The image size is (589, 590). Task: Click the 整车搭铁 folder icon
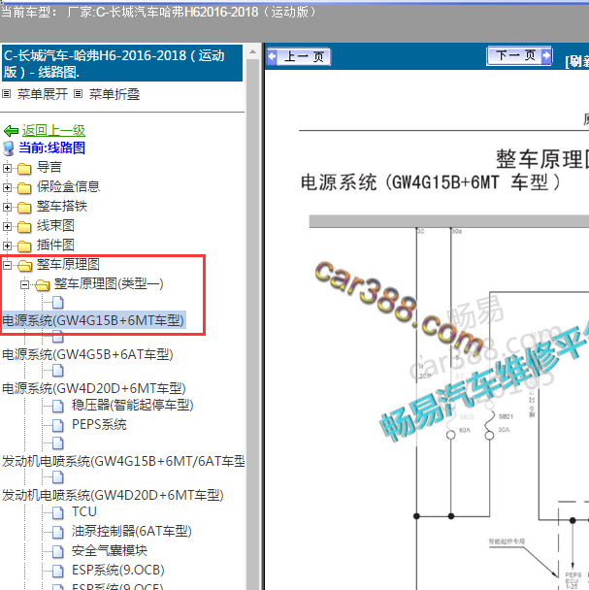24,208
